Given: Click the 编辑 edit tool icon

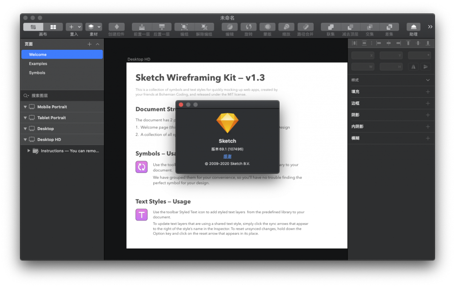Looking at the screenshot, I should click(230, 27).
